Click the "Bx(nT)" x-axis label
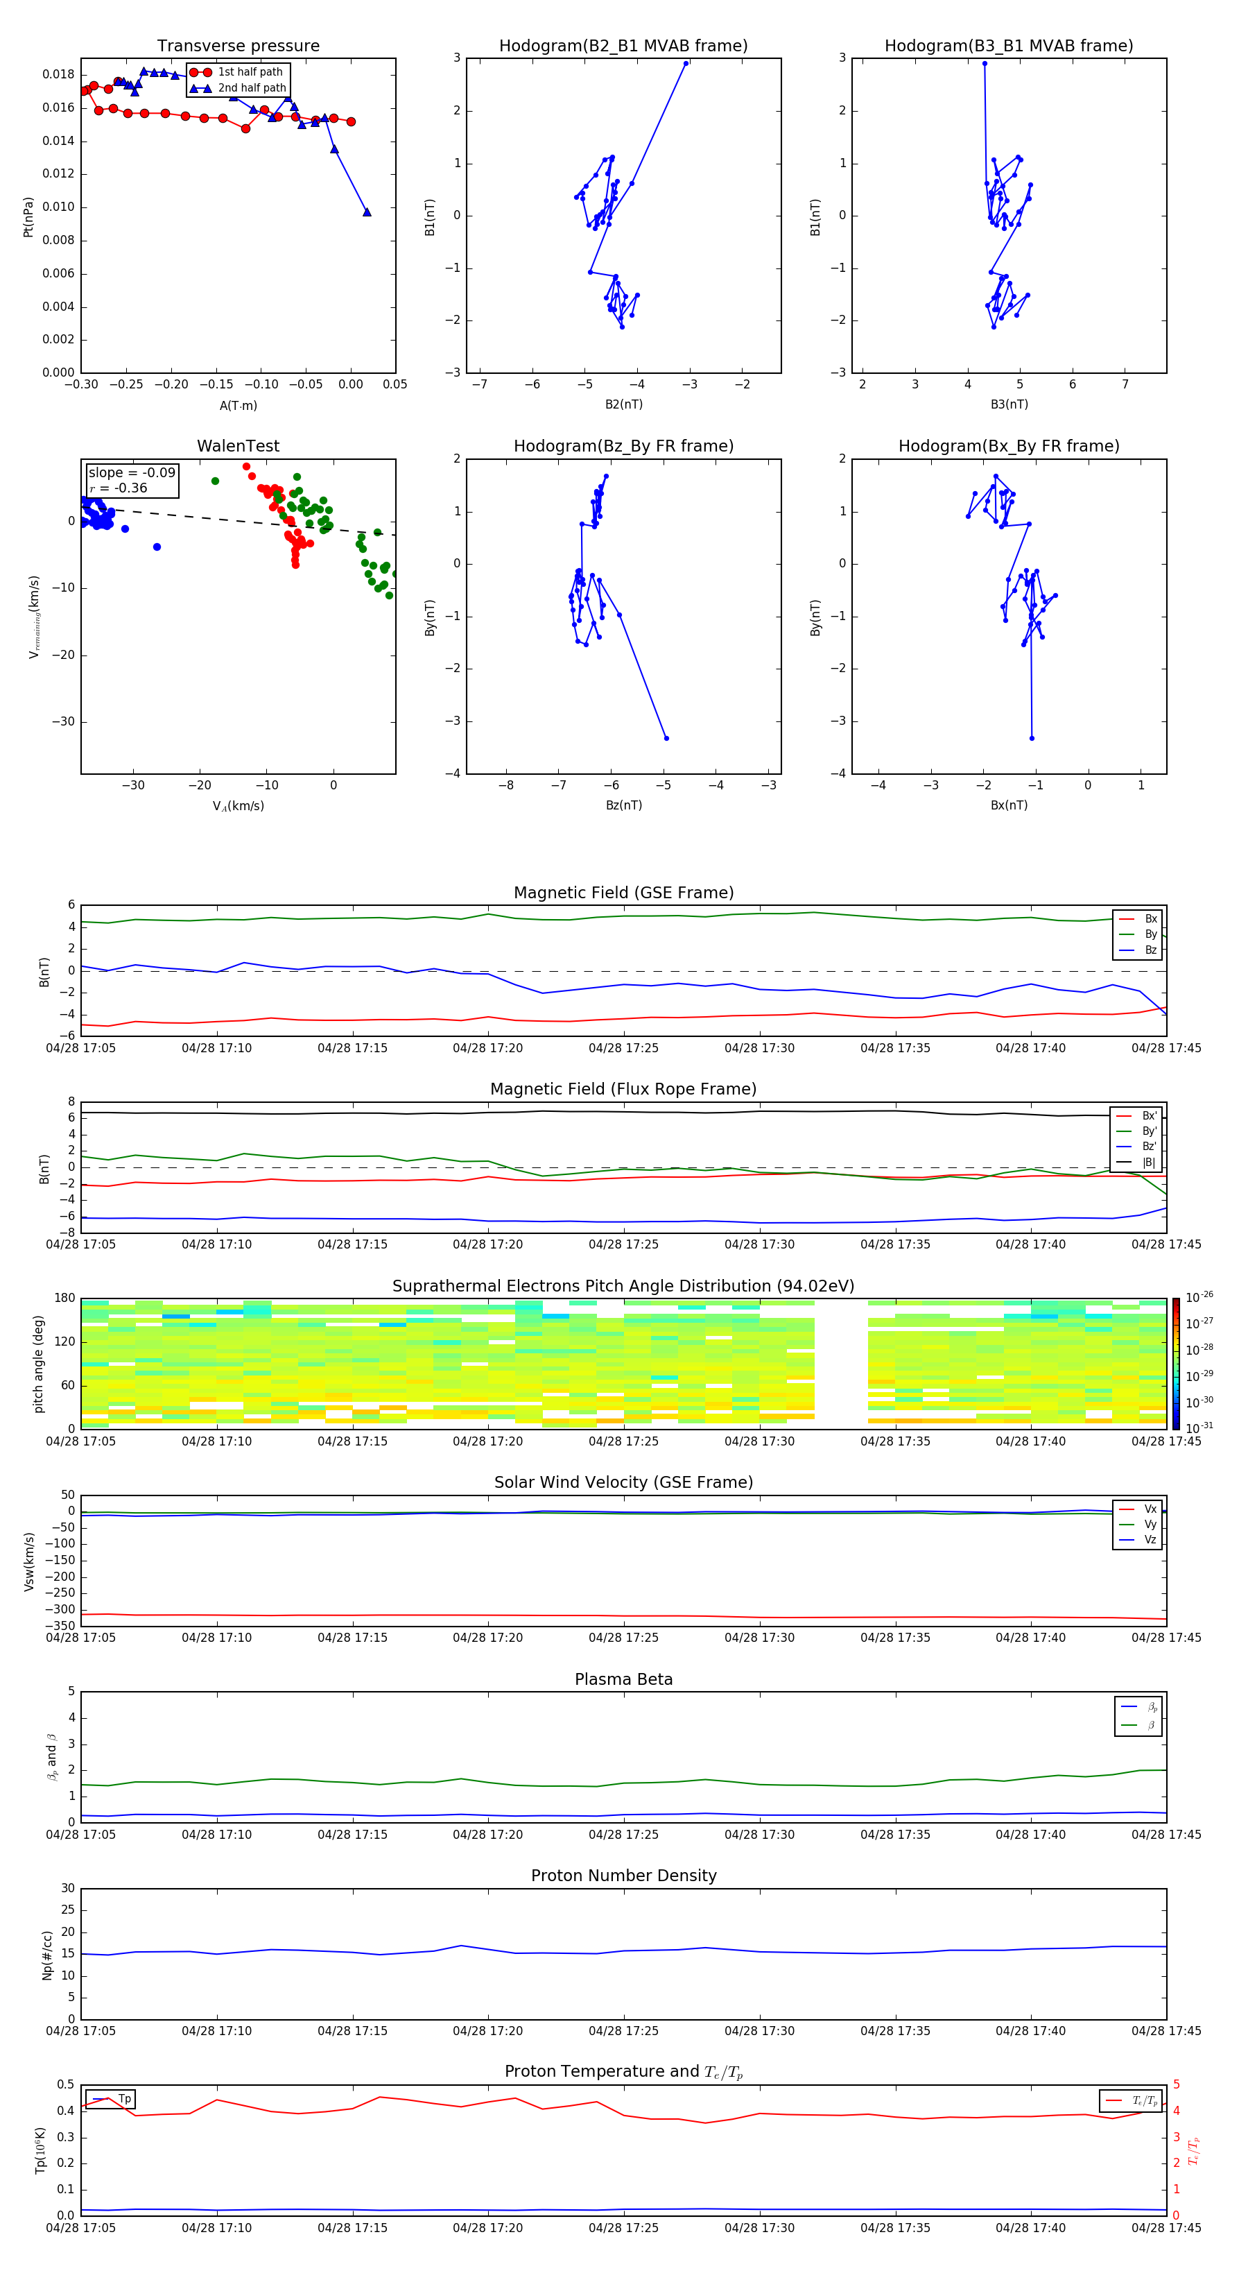This screenshot has width=1248, height=2289. 1009,805
